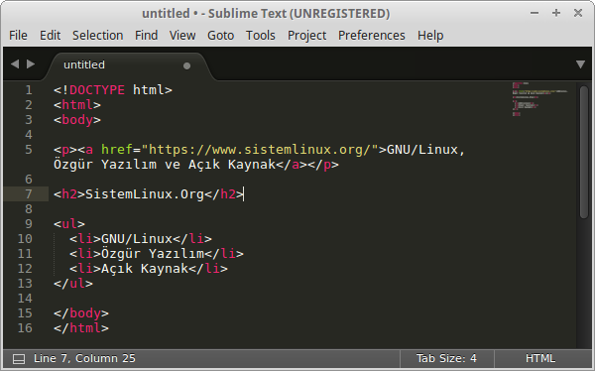Click the SistemLinux.Org heading text
595x371 pixels.
(x=145, y=194)
